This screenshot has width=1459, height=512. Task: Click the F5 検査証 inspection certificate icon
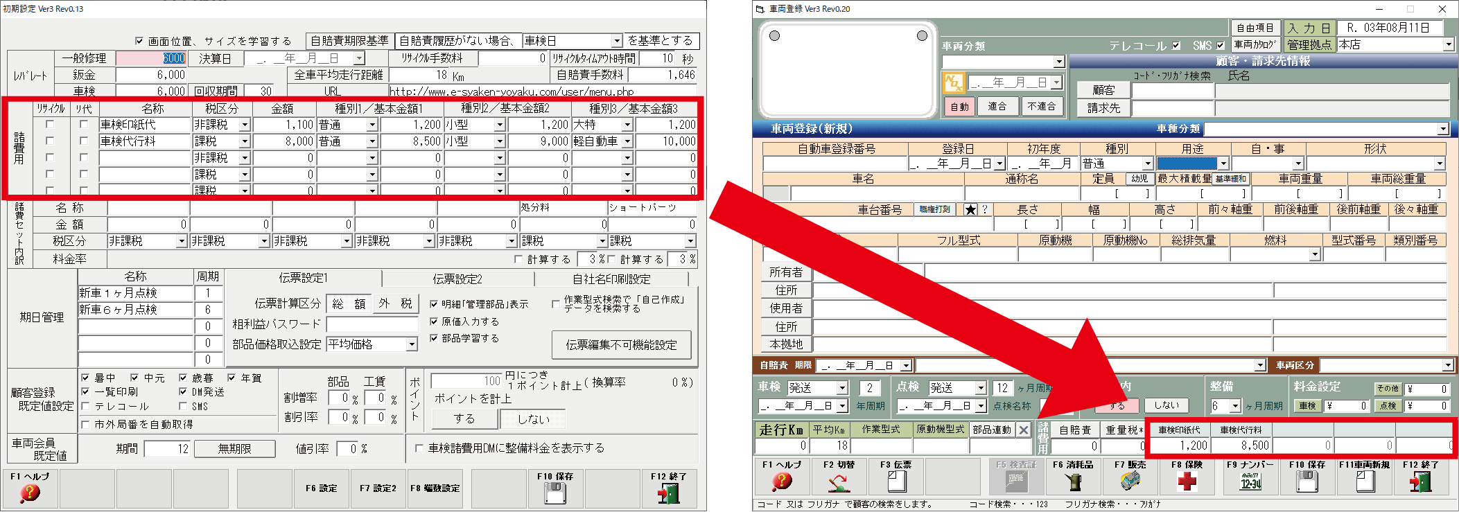click(1015, 475)
